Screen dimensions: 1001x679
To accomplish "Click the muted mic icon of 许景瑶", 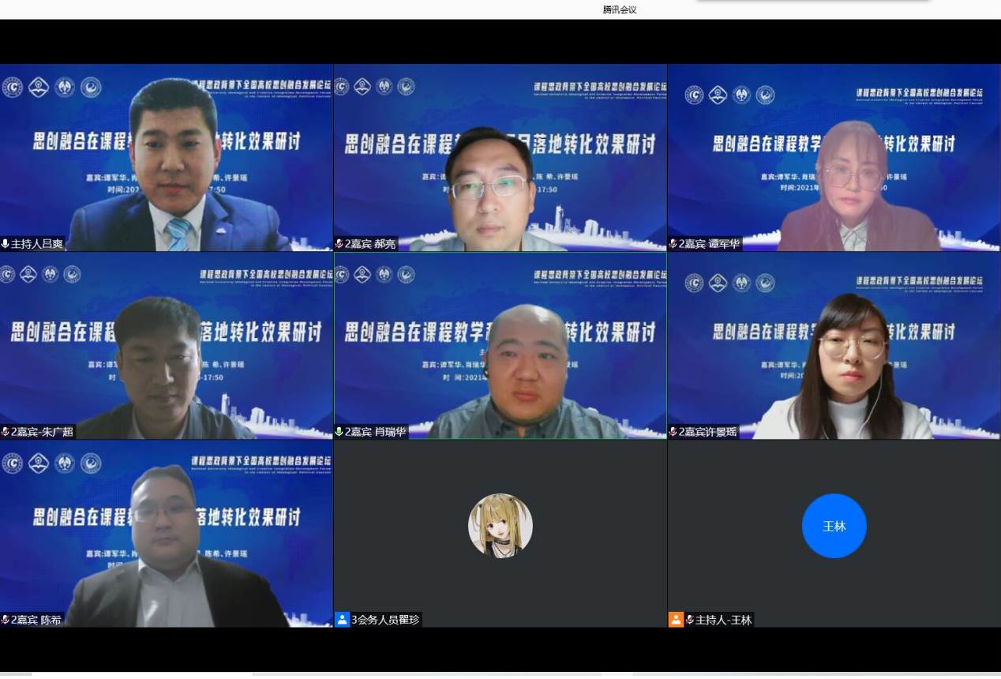I will coord(673,432).
